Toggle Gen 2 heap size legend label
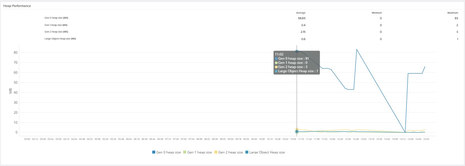 click(x=230, y=152)
